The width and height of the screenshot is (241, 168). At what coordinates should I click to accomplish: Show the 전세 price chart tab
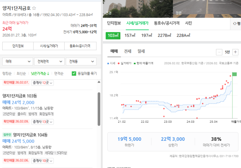point(127,51)
